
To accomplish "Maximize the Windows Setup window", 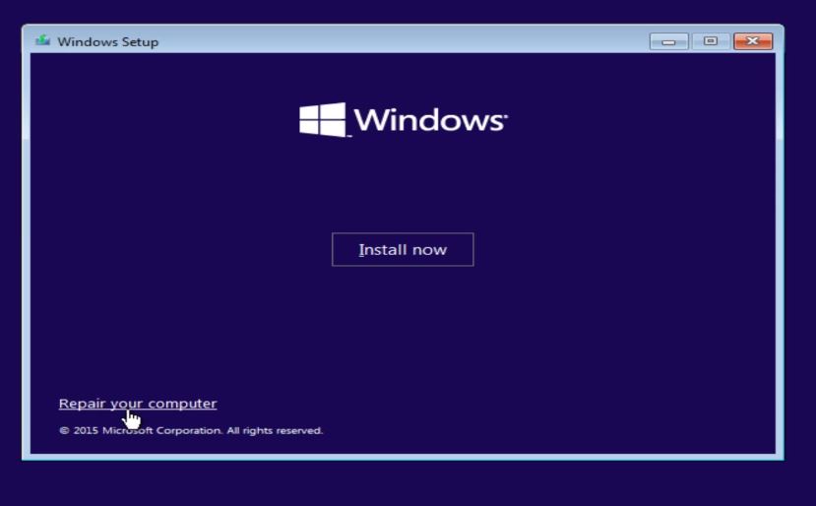I will pyautogui.click(x=711, y=41).
